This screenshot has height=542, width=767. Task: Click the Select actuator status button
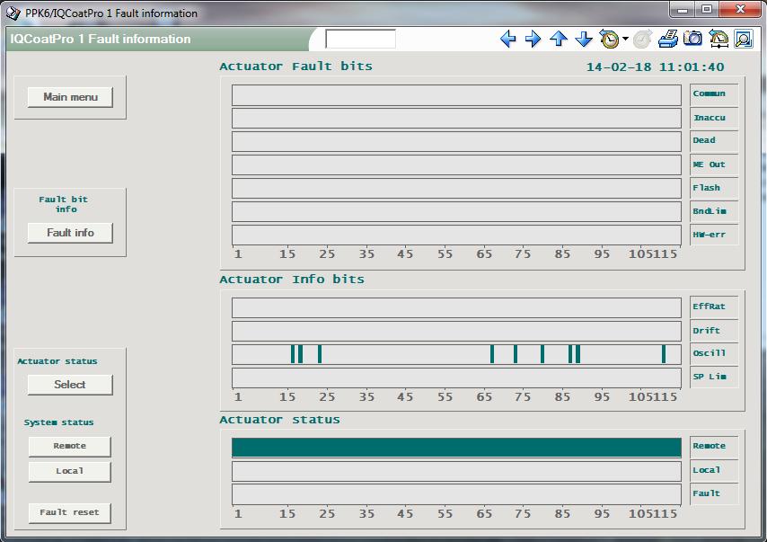click(70, 385)
